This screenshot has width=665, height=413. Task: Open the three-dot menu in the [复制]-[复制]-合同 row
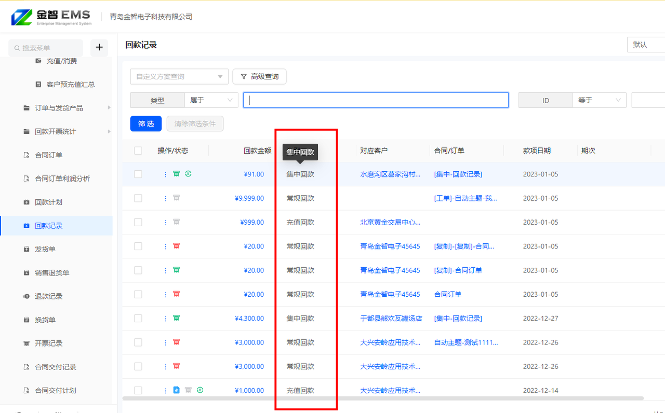(x=166, y=246)
